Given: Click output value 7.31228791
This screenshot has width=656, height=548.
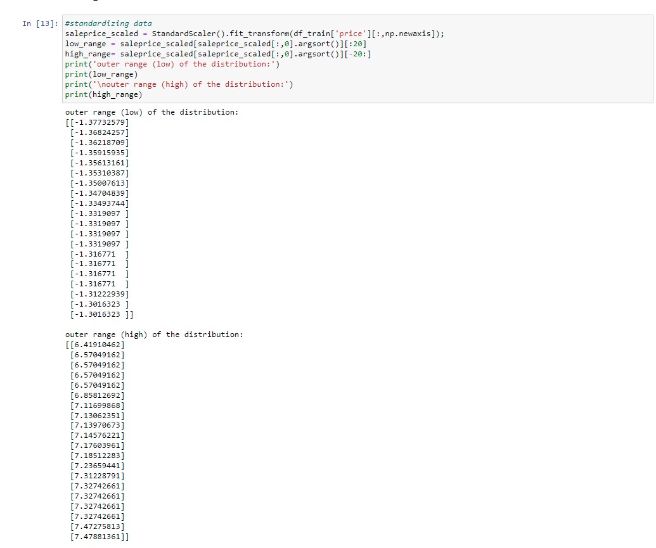Looking at the screenshot, I should (x=98, y=476).
